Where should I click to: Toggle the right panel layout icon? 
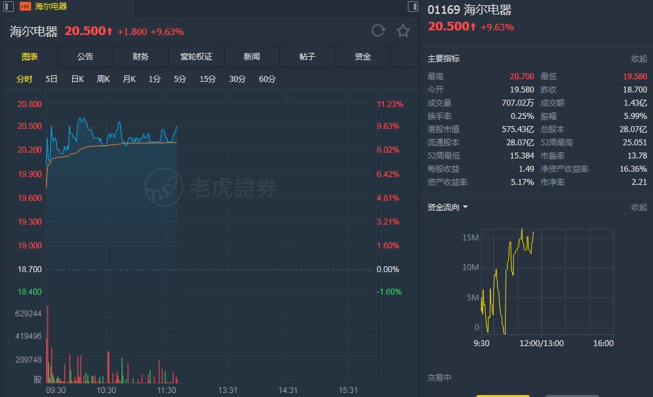pos(413,7)
